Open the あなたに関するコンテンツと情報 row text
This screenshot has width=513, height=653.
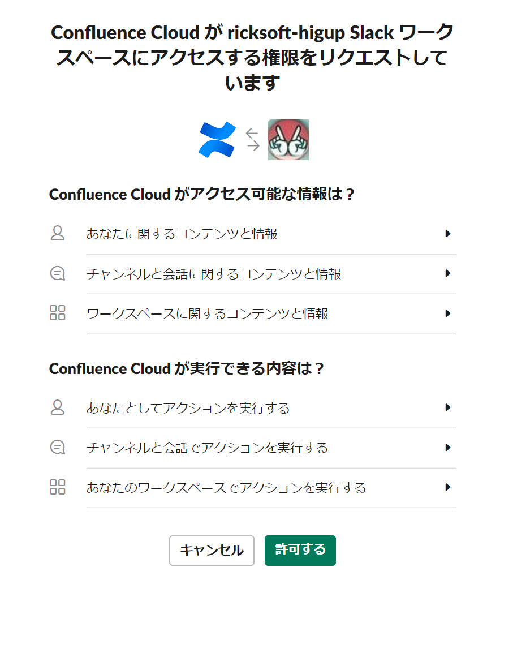click(x=182, y=234)
